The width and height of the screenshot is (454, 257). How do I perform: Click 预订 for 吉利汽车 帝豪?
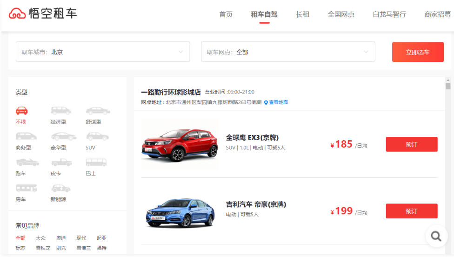tap(411, 211)
